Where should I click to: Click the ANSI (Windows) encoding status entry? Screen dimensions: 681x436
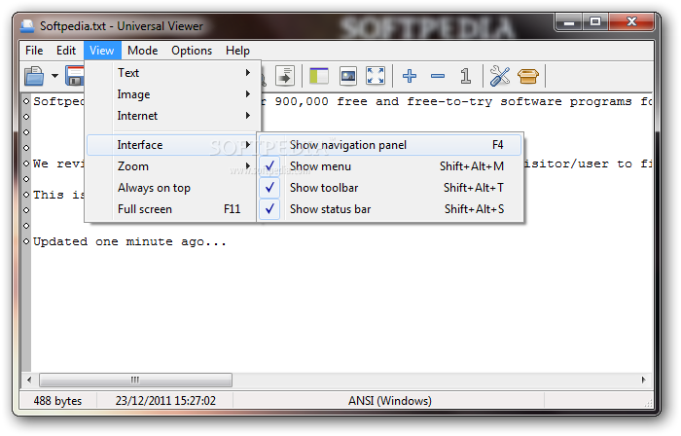[x=389, y=400]
